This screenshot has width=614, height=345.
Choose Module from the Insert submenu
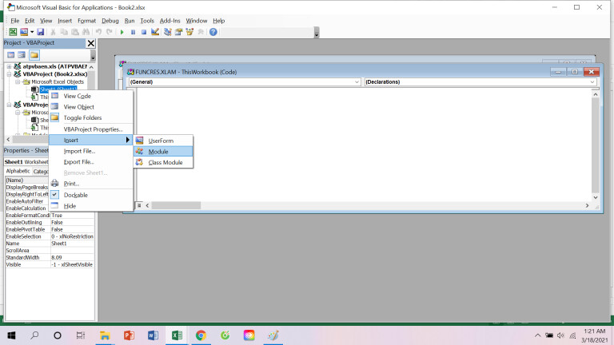pyautogui.click(x=163, y=152)
